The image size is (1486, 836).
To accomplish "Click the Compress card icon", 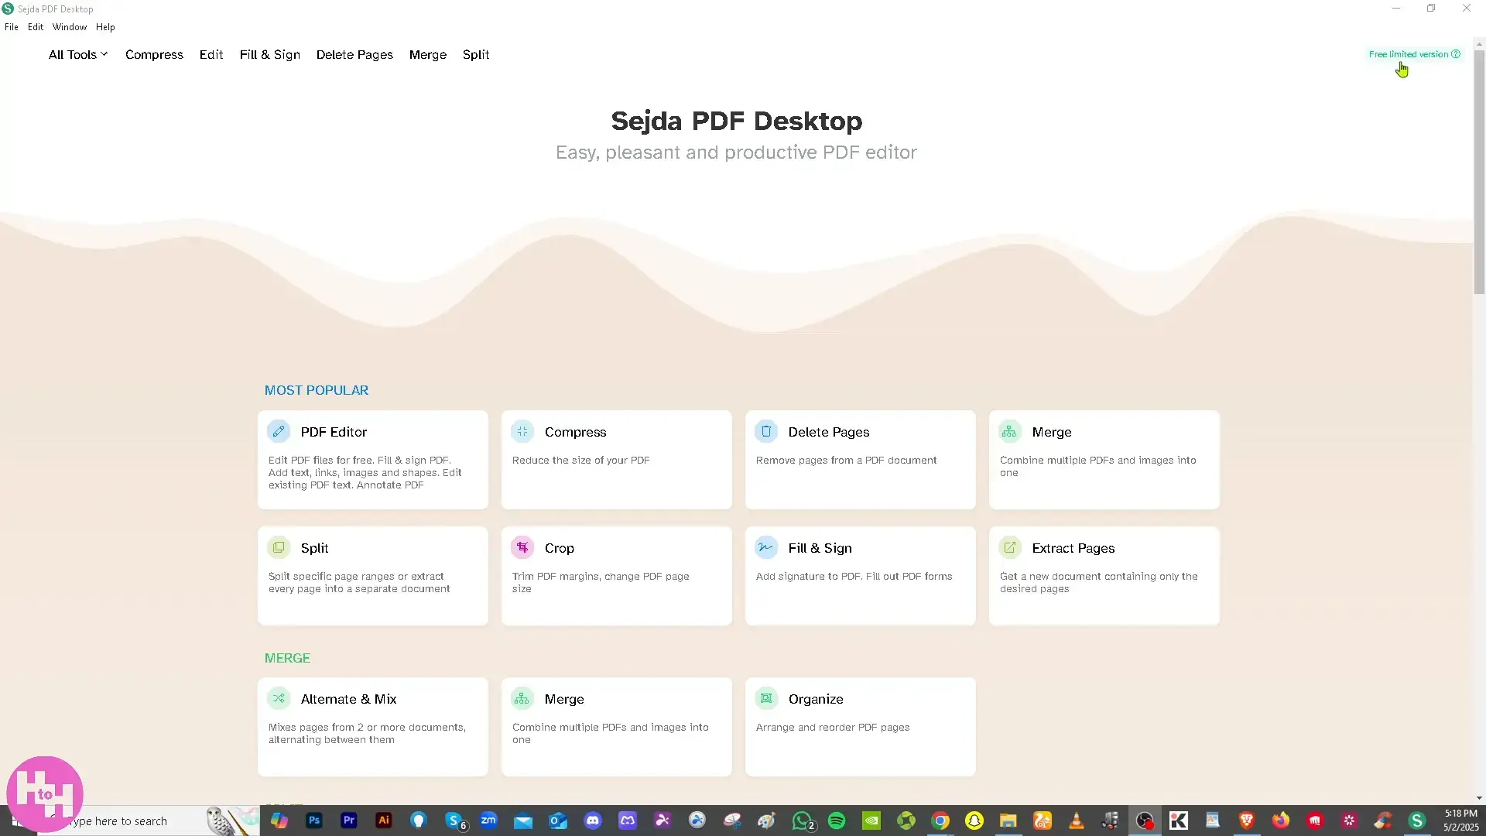I will (x=522, y=431).
